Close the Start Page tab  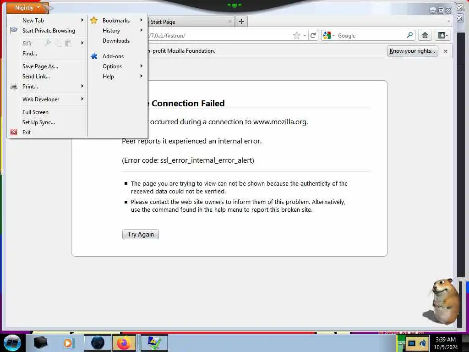230,22
